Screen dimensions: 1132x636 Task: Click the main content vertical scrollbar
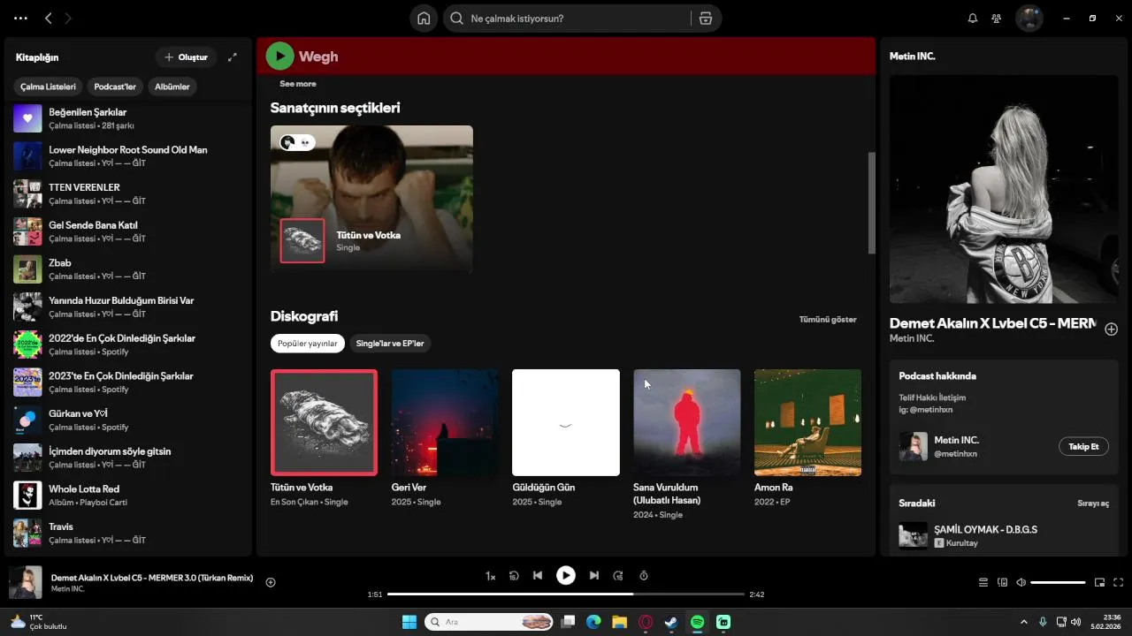point(871,203)
